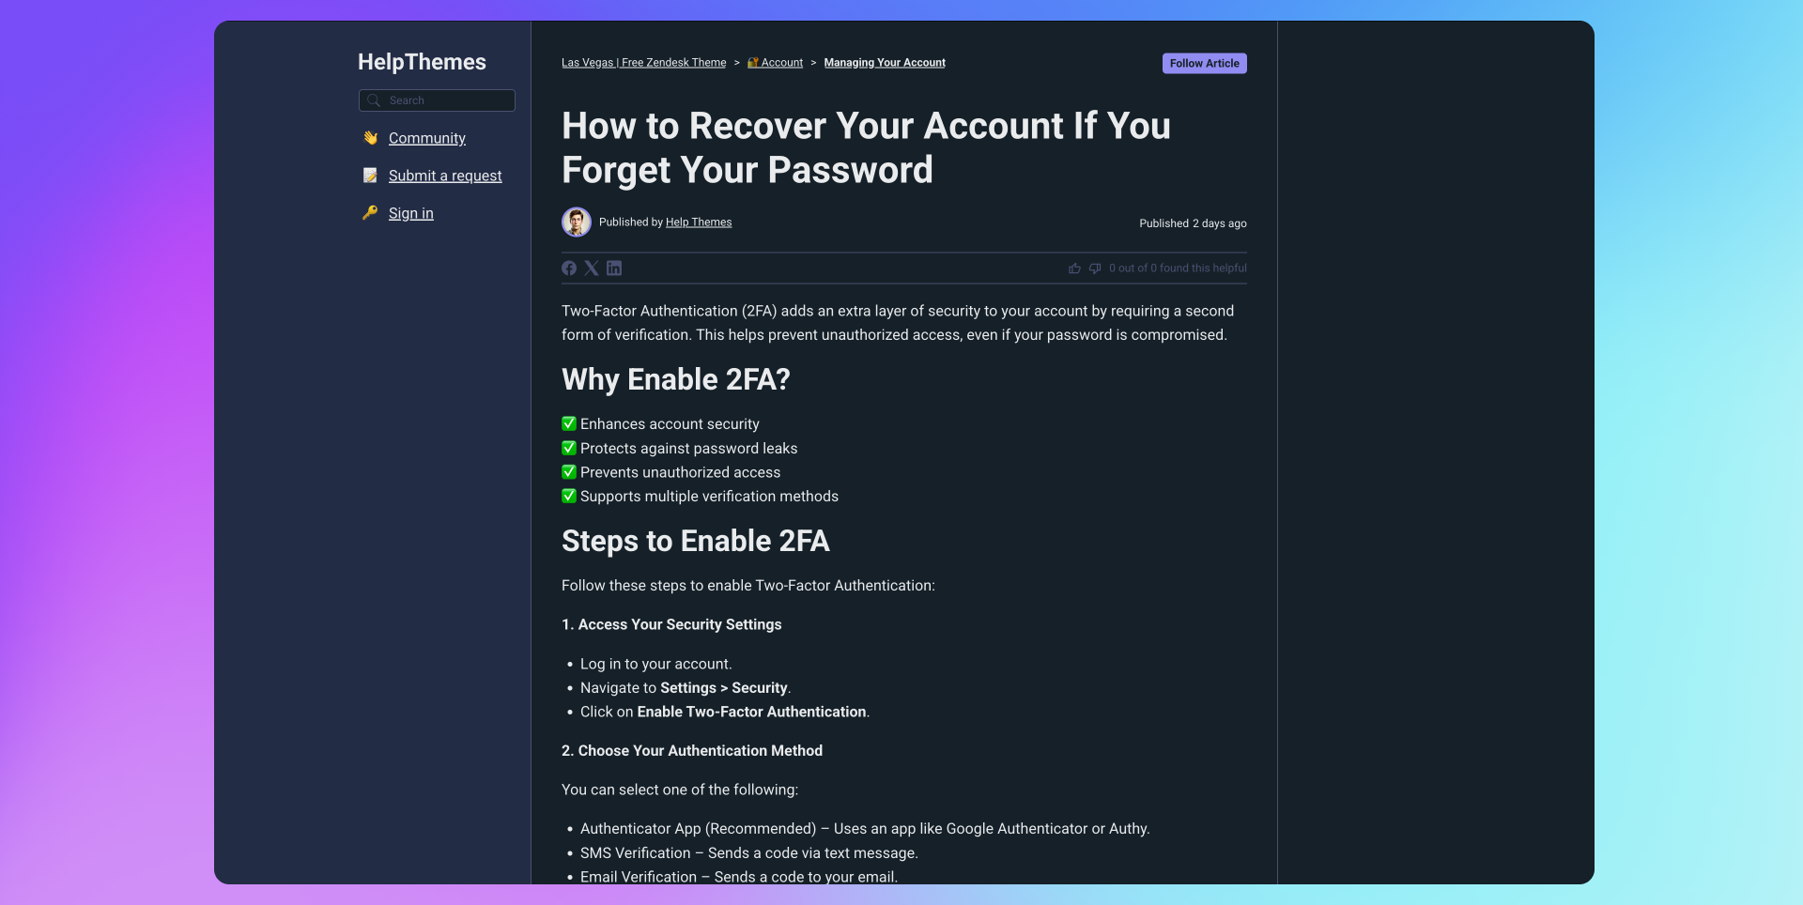Click the thumbs up helpful icon

pyautogui.click(x=1074, y=268)
